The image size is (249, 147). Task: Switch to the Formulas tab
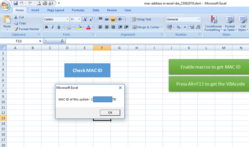tap(78, 10)
